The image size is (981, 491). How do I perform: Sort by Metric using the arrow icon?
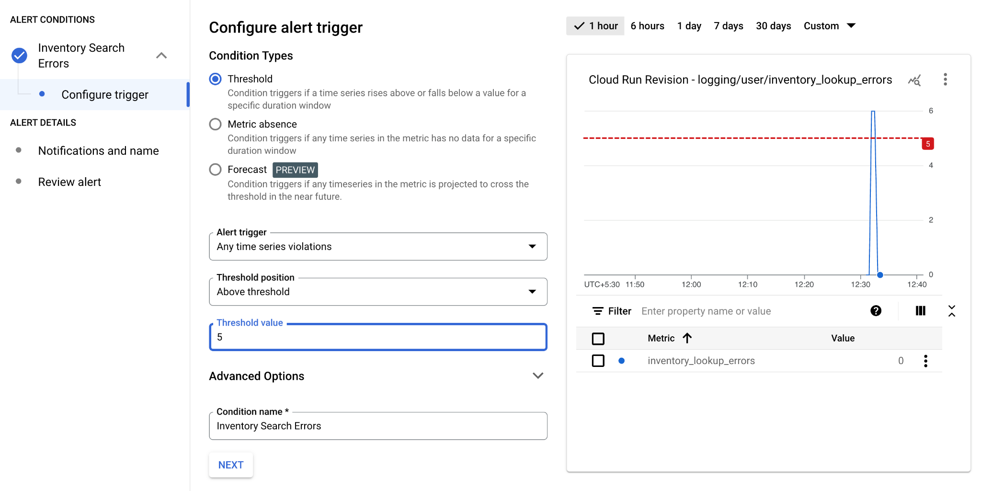coord(687,338)
